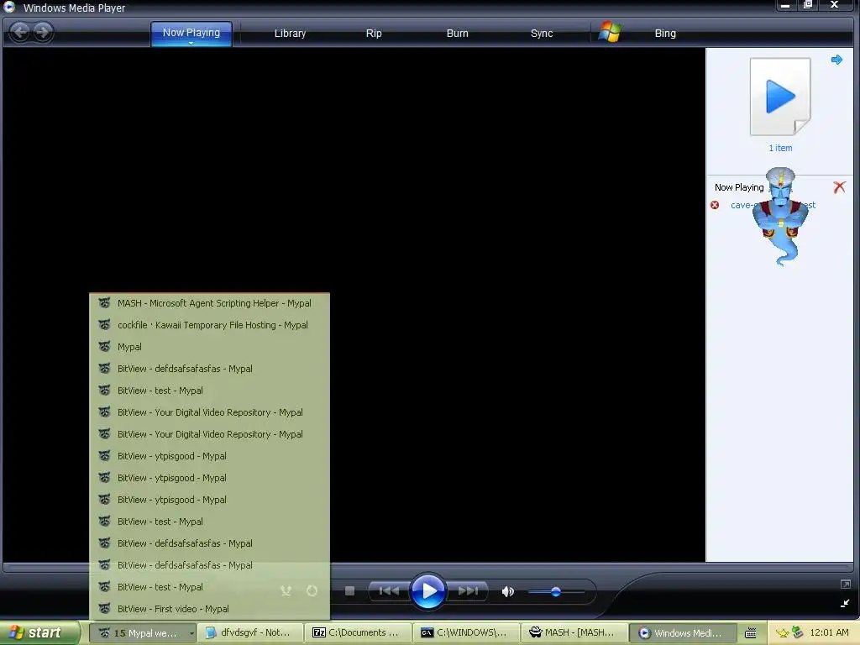Expand the Mypal taskbar group arrow
The image size is (860, 645).
[x=191, y=633]
